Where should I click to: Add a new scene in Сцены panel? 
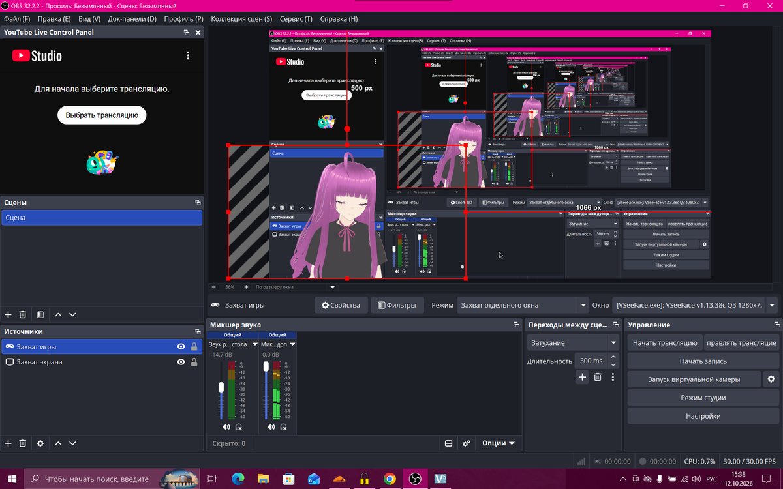pos(8,314)
